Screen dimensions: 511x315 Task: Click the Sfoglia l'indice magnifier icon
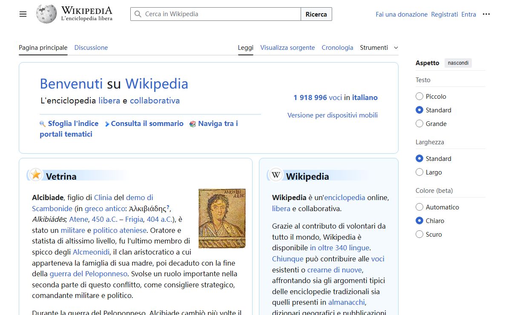point(43,124)
